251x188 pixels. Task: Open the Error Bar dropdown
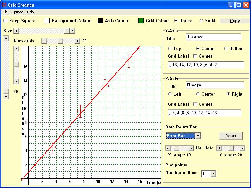point(198,136)
